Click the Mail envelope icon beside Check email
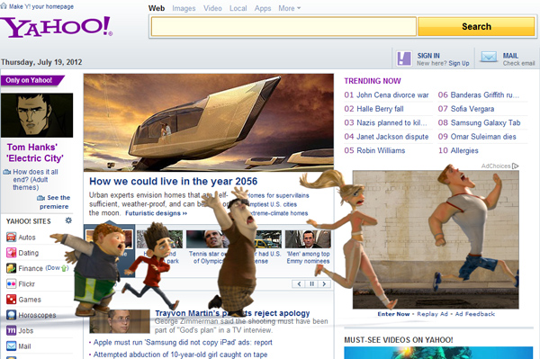The height and width of the screenshot is (359, 540). coord(489,58)
